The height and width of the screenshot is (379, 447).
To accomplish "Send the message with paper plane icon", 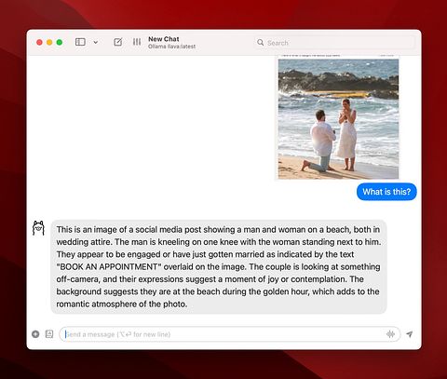I will coord(410,334).
